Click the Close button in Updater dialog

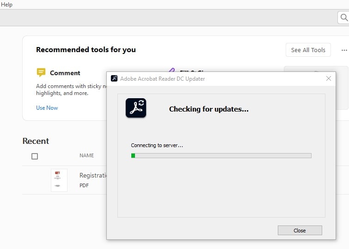300,231
